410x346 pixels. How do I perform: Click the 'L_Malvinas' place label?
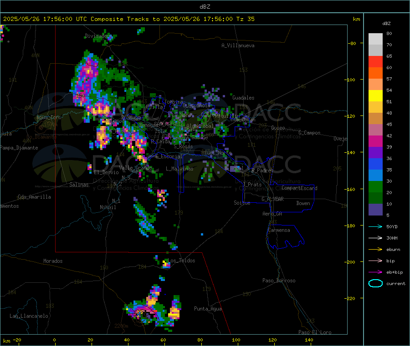[179, 169]
